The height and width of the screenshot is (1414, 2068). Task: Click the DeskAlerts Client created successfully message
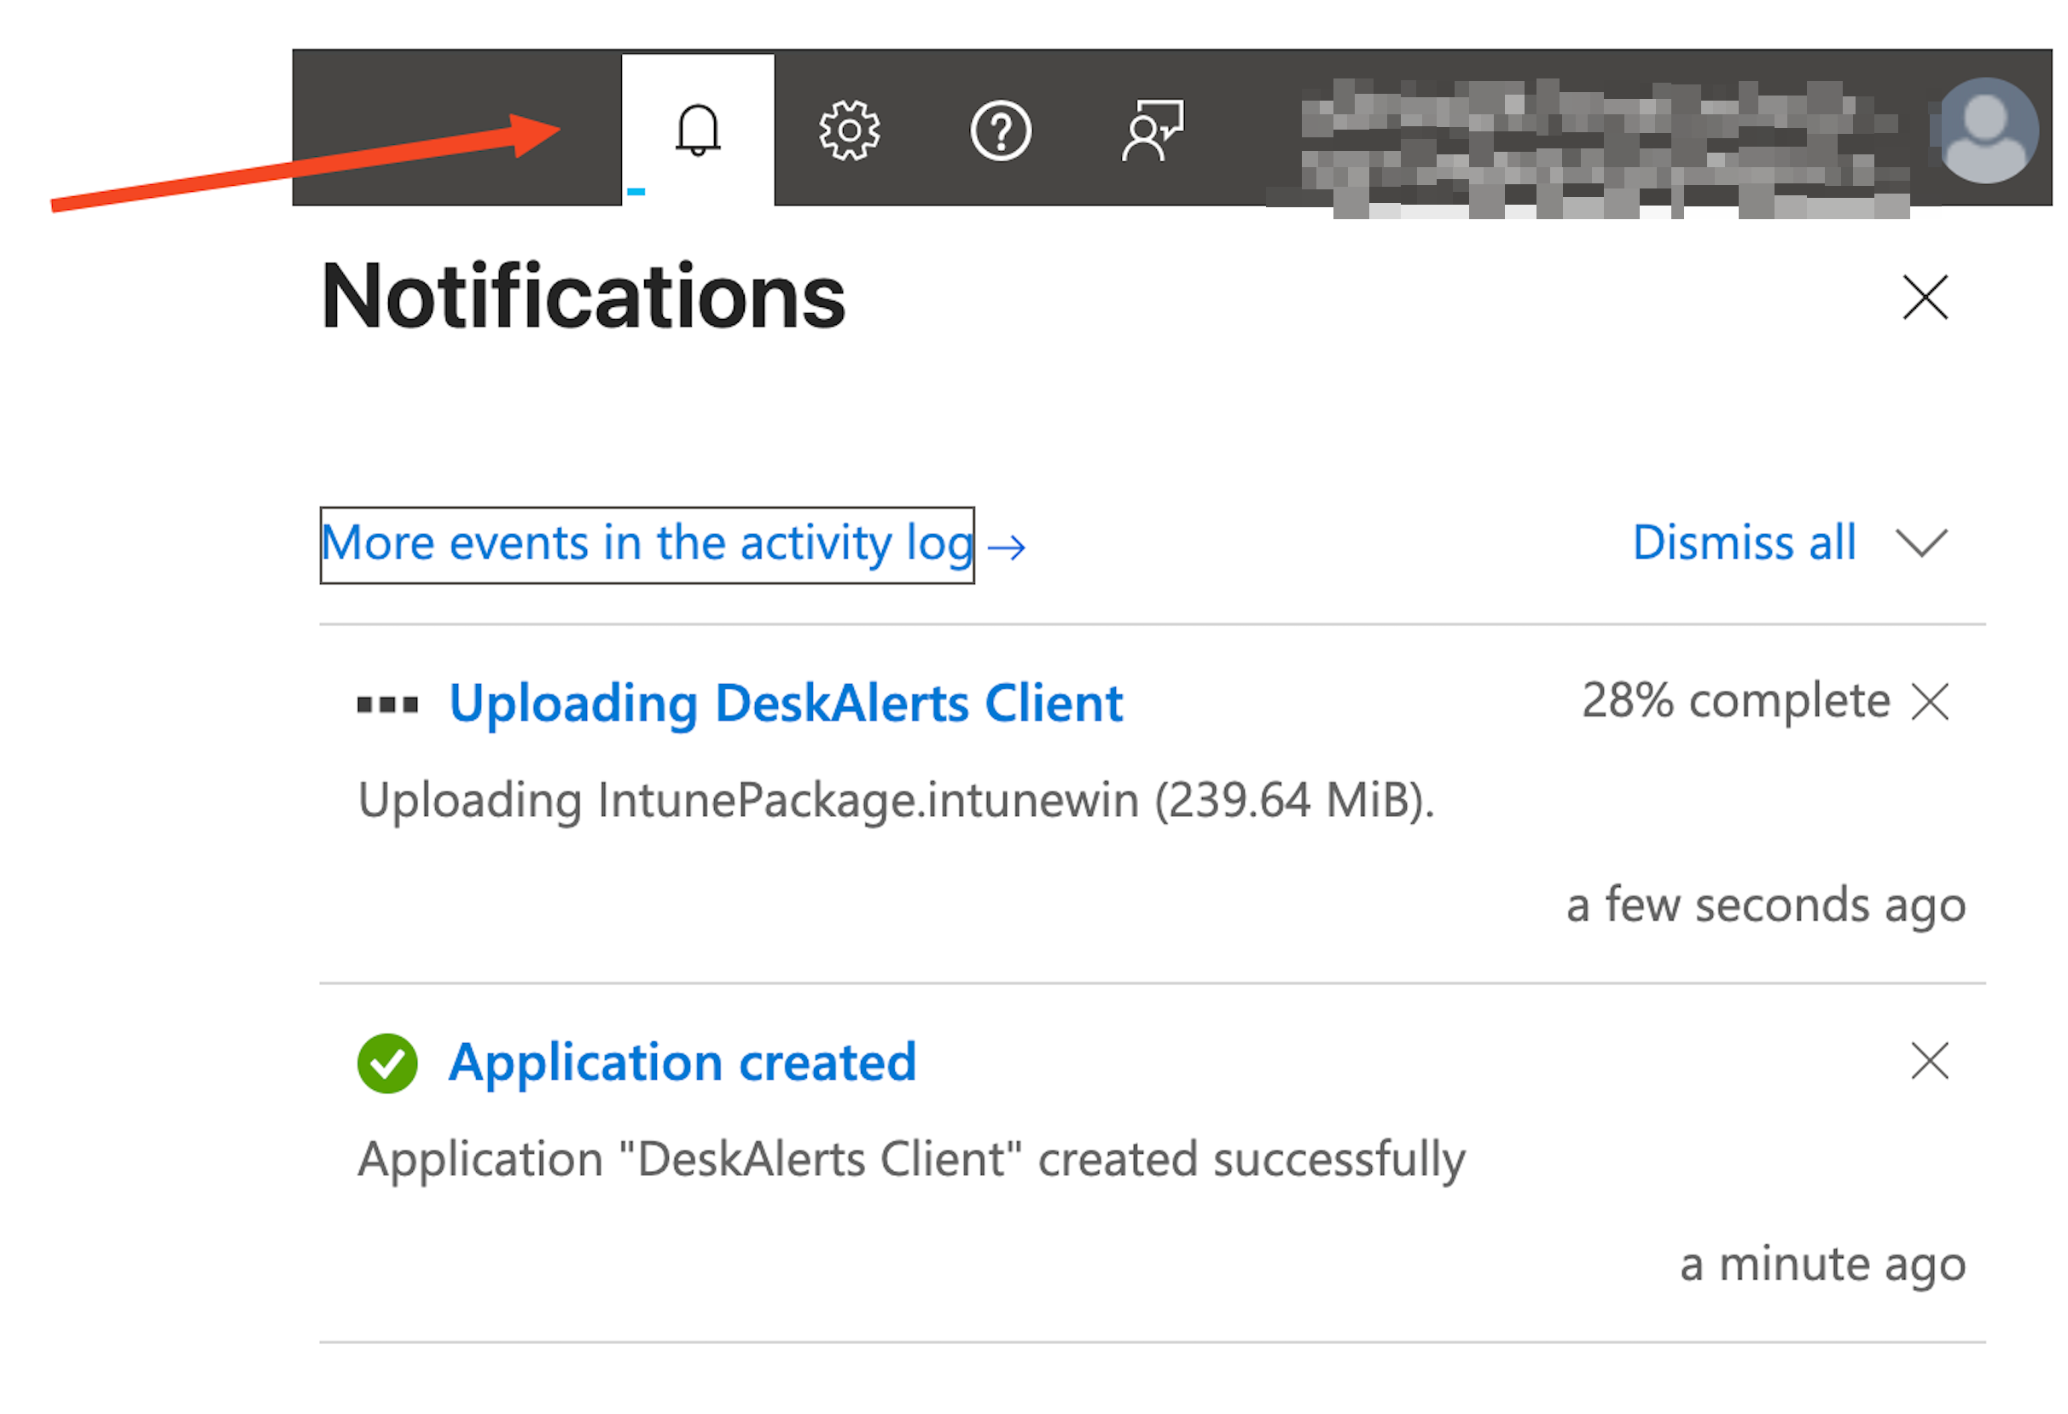pos(911,1157)
